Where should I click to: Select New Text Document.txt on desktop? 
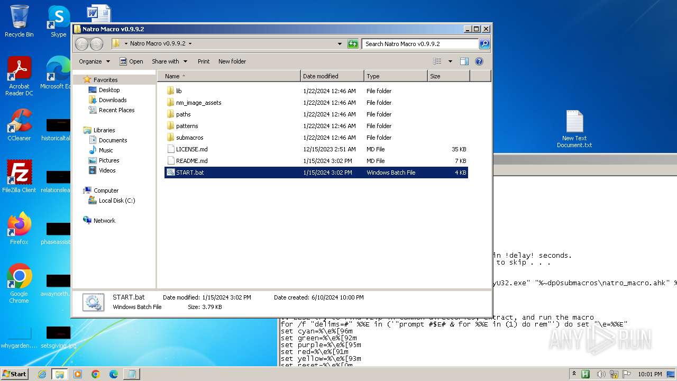tap(574, 129)
